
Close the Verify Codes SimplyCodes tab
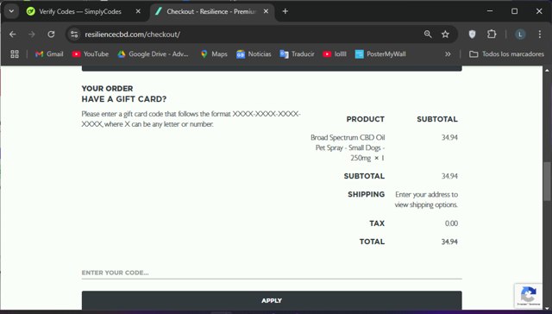pos(138,11)
